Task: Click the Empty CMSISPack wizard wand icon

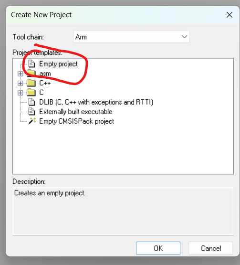Action: click(32, 121)
